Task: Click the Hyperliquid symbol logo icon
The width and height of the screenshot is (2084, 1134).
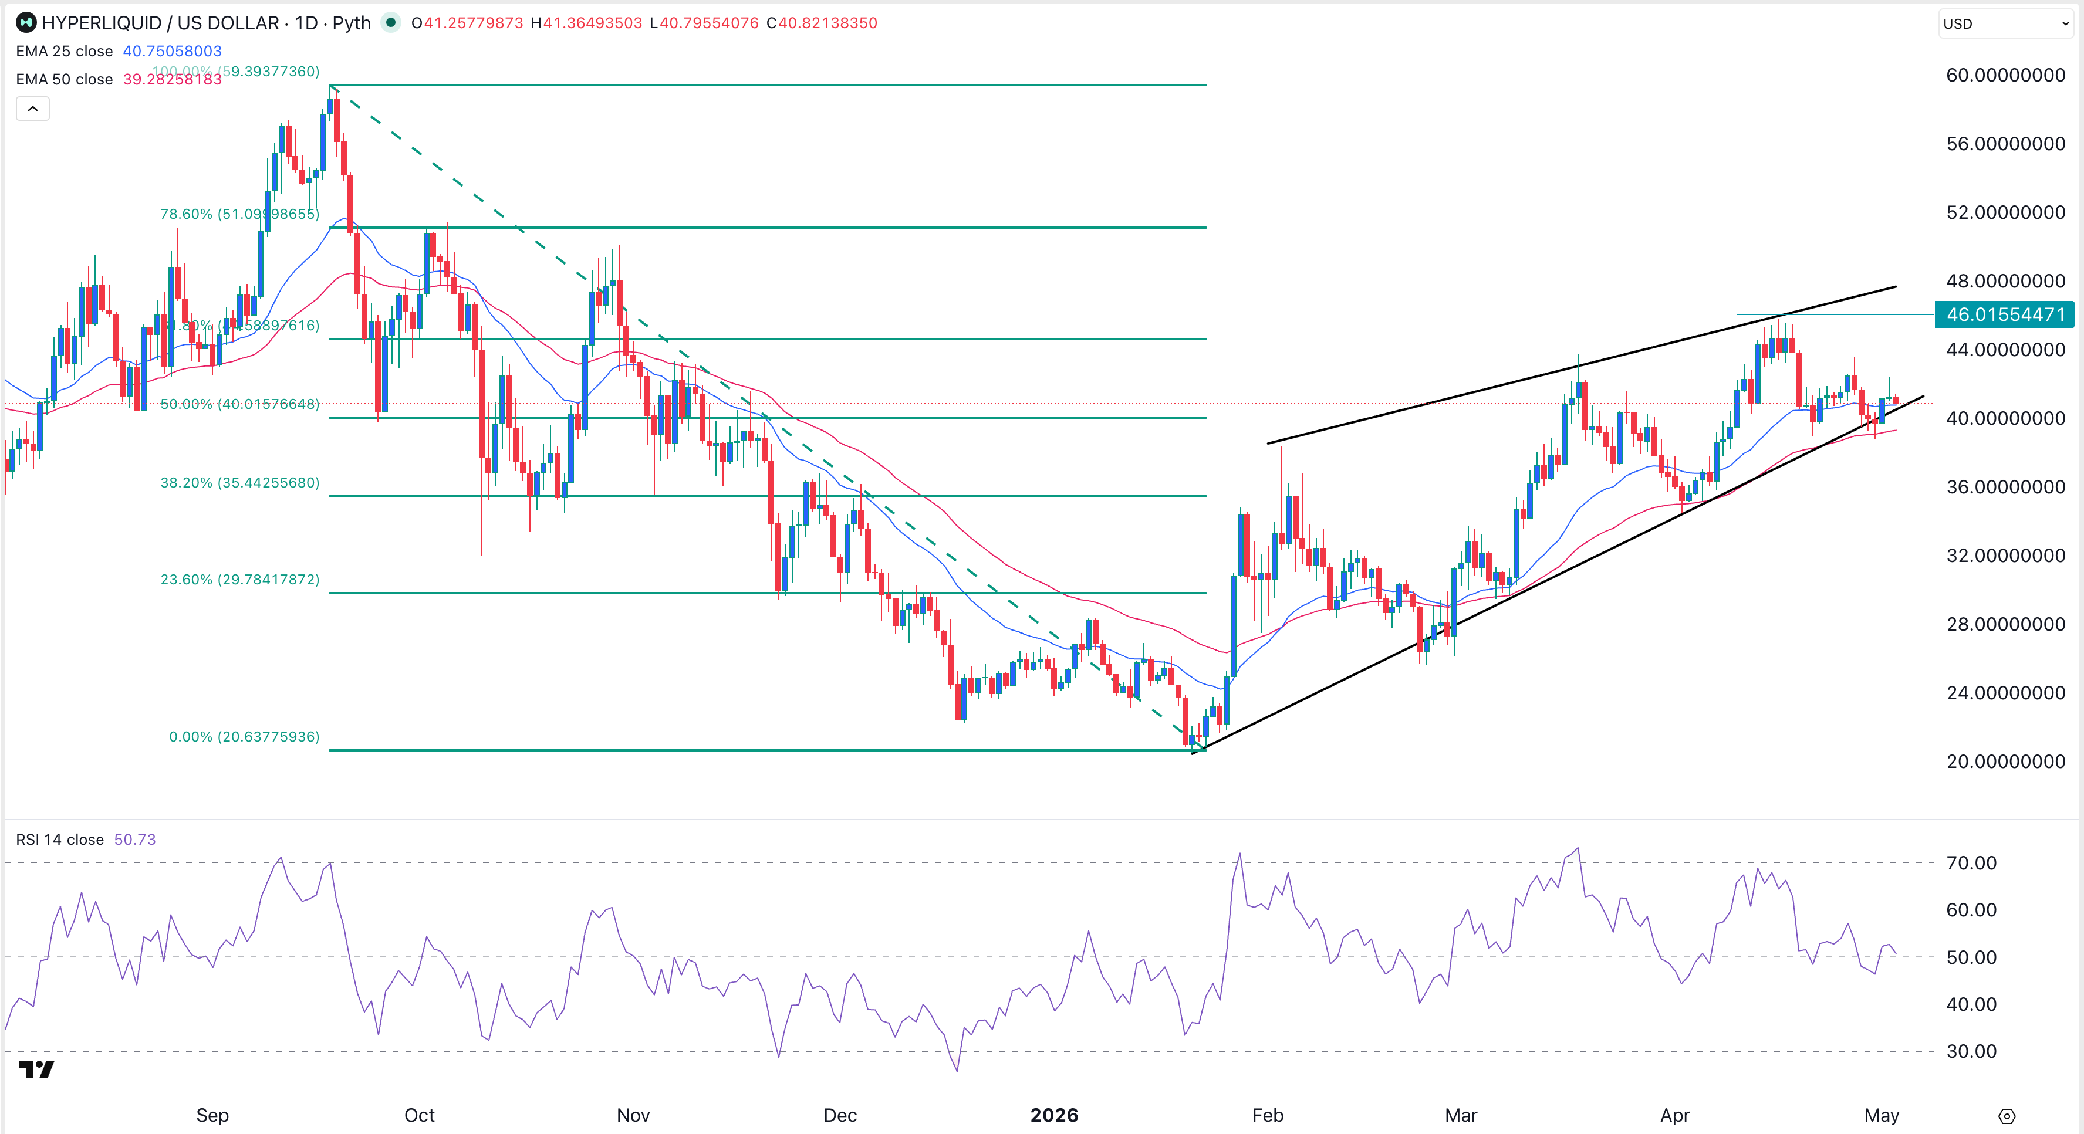Action: click(26, 23)
